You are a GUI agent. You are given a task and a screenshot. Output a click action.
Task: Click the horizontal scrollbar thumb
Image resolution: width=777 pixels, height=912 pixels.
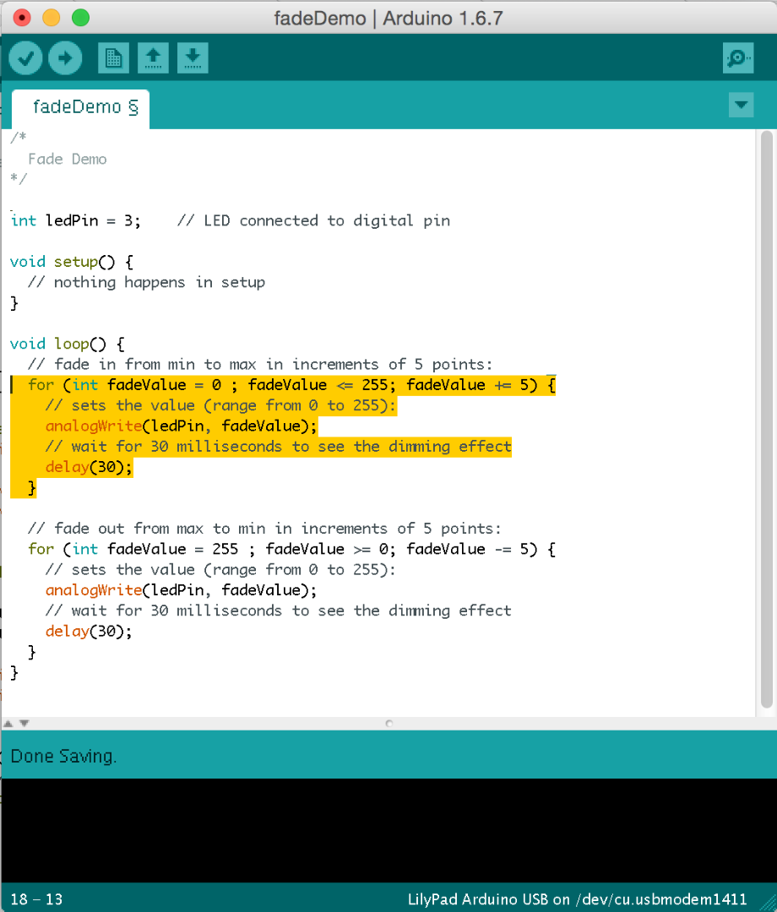388,723
